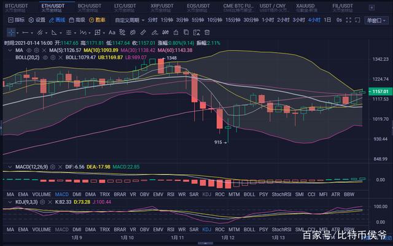Screen dimensions: 393x246
Task: Select the horizontal line drawing tool
Action: (x=26, y=33)
